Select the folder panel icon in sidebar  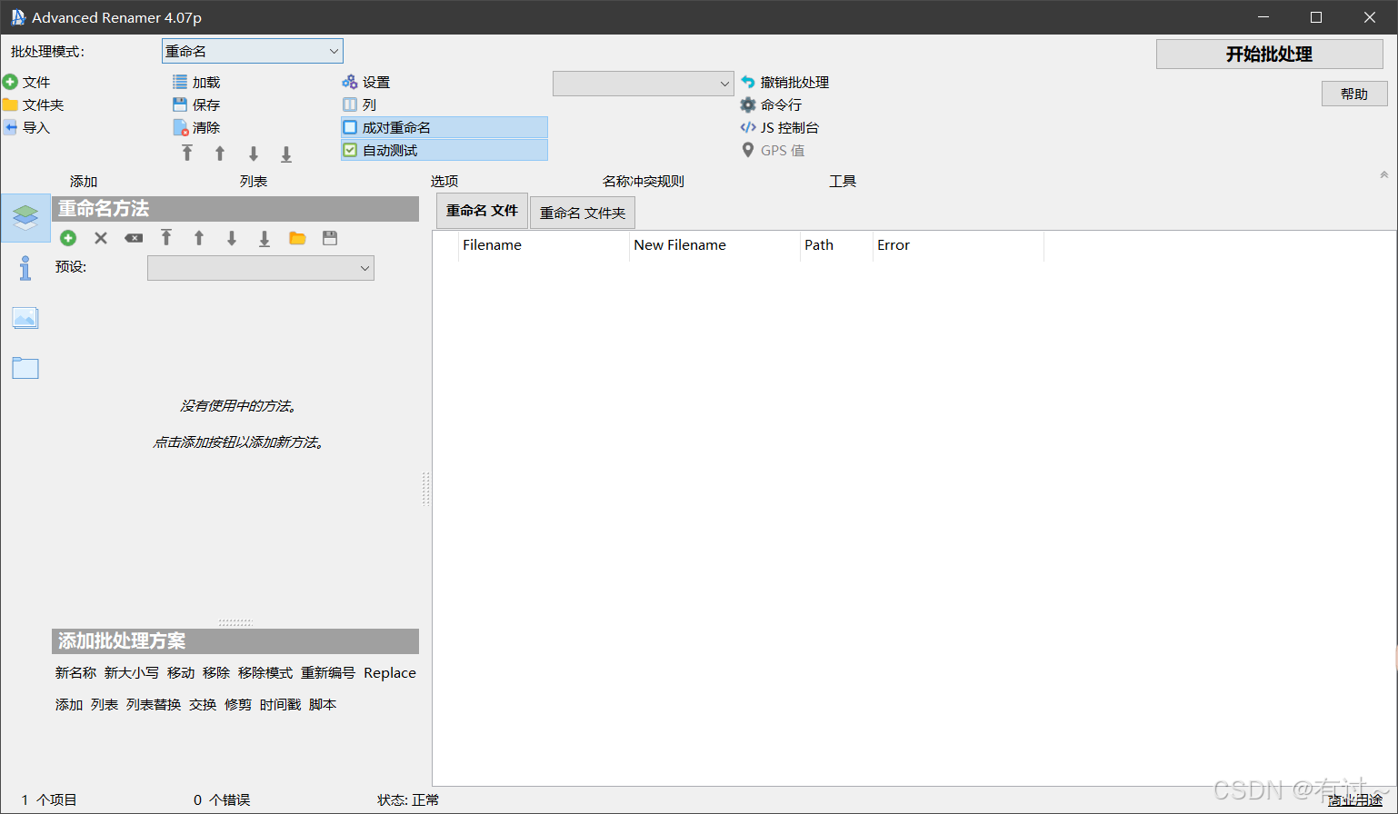coord(25,368)
